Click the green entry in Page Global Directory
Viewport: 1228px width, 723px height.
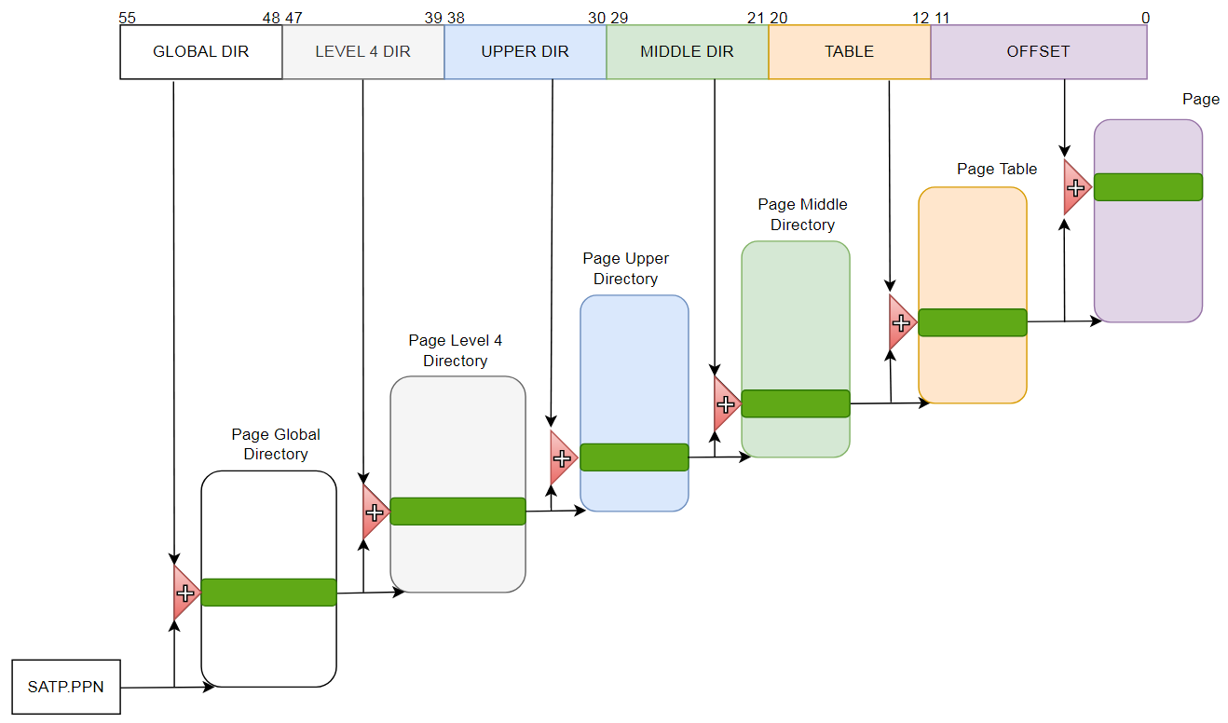point(268,593)
